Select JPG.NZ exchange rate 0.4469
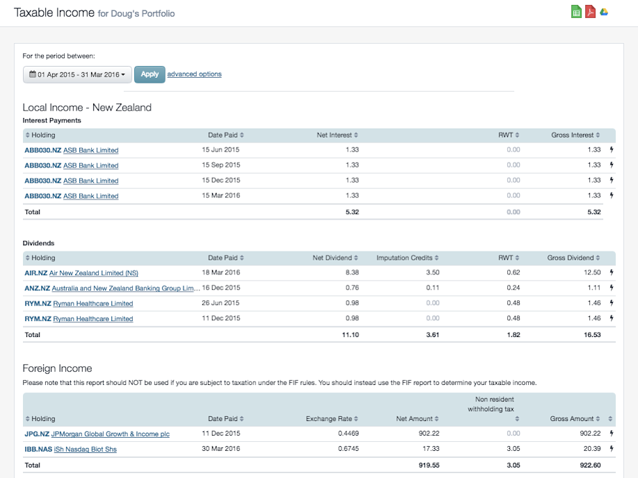This screenshot has height=478, width=638. [x=349, y=434]
